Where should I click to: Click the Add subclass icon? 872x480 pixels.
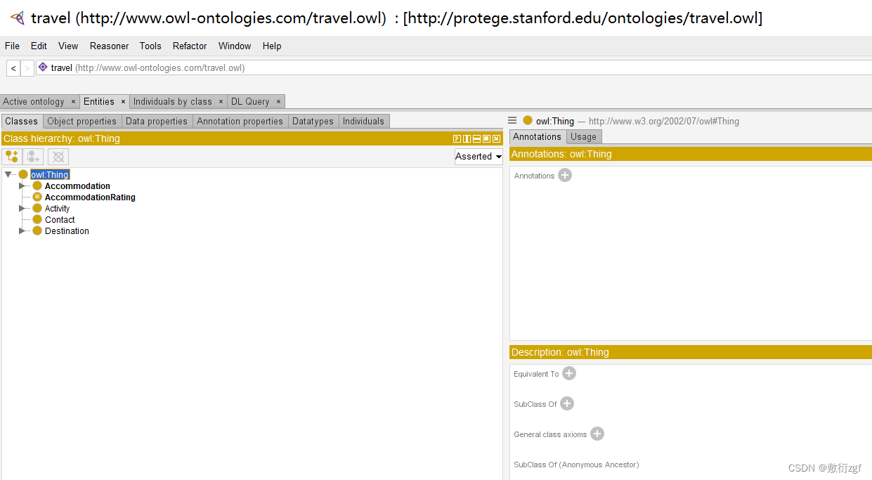pos(12,156)
